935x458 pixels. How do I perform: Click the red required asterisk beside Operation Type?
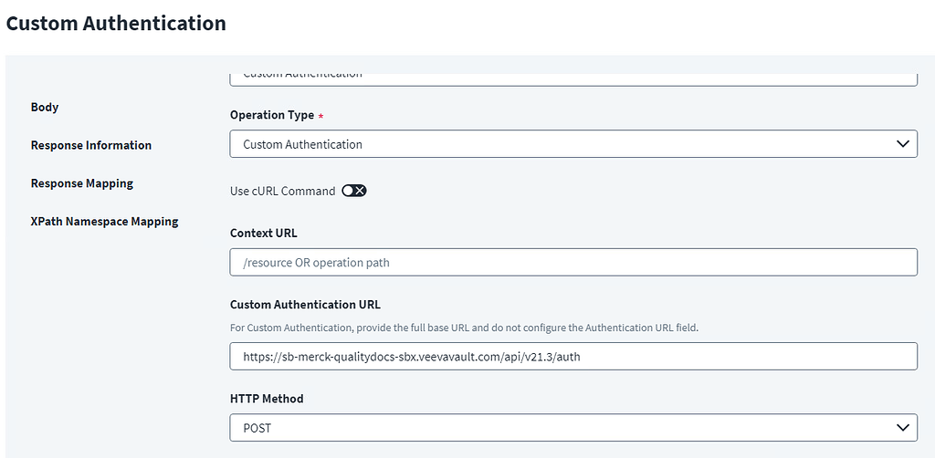[x=321, y=116]
